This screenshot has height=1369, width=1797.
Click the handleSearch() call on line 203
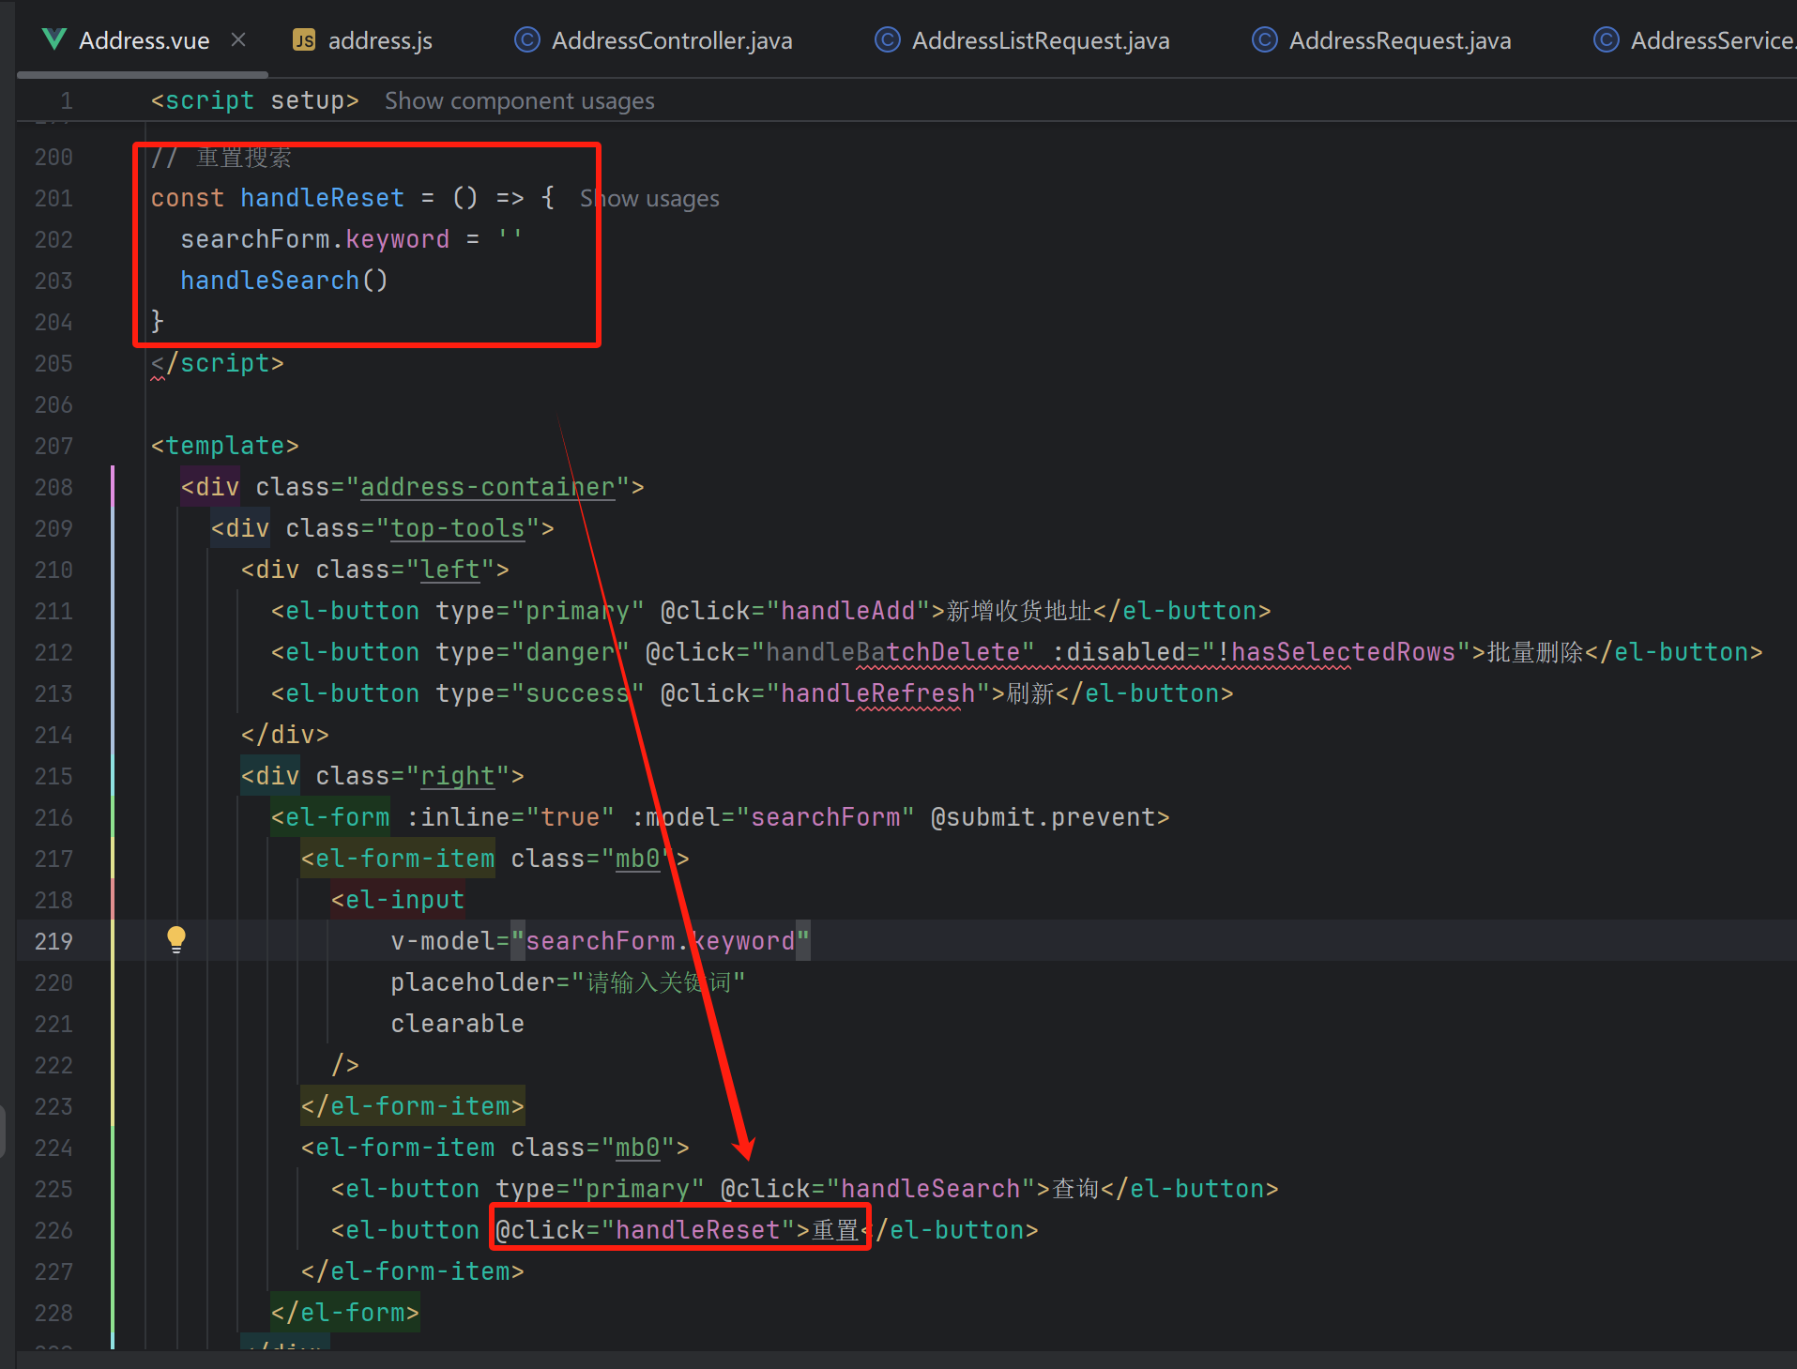(284, 281)
